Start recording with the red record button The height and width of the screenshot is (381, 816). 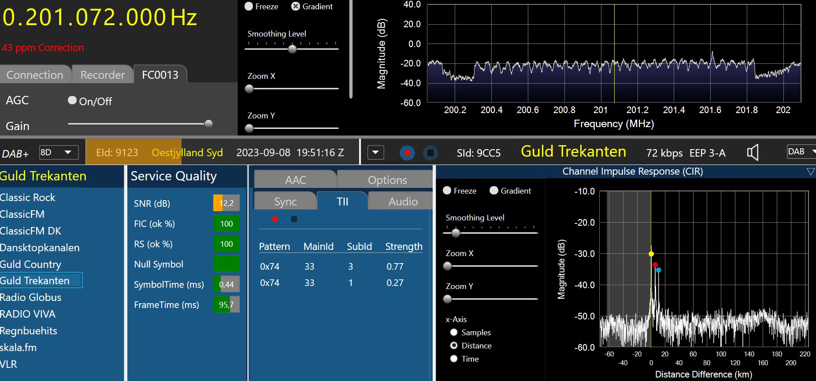407,153
